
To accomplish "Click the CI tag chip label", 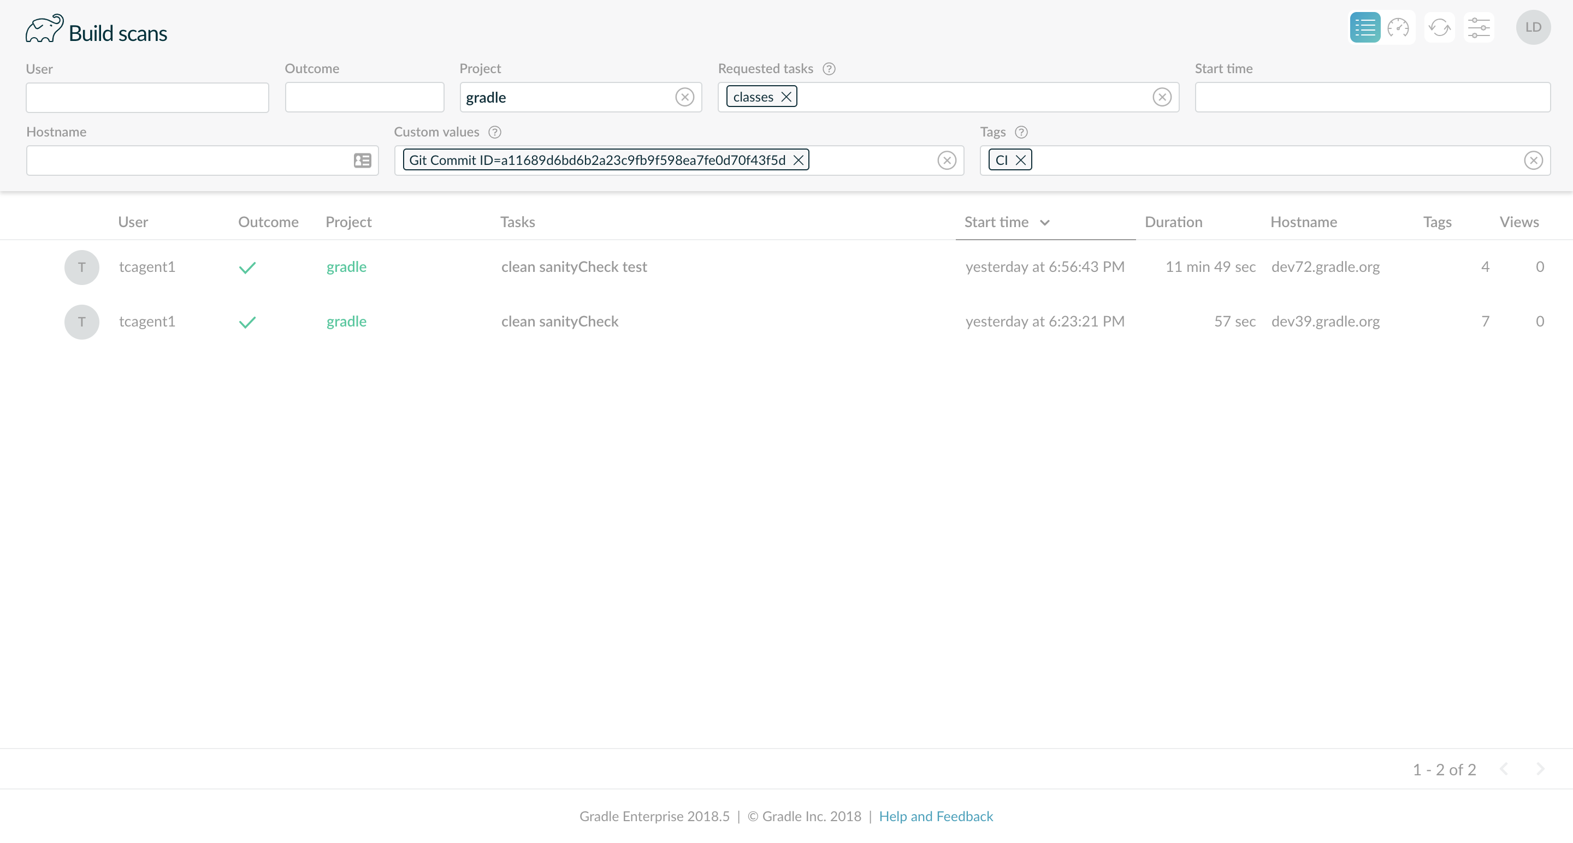I will tap(1002, 160).
